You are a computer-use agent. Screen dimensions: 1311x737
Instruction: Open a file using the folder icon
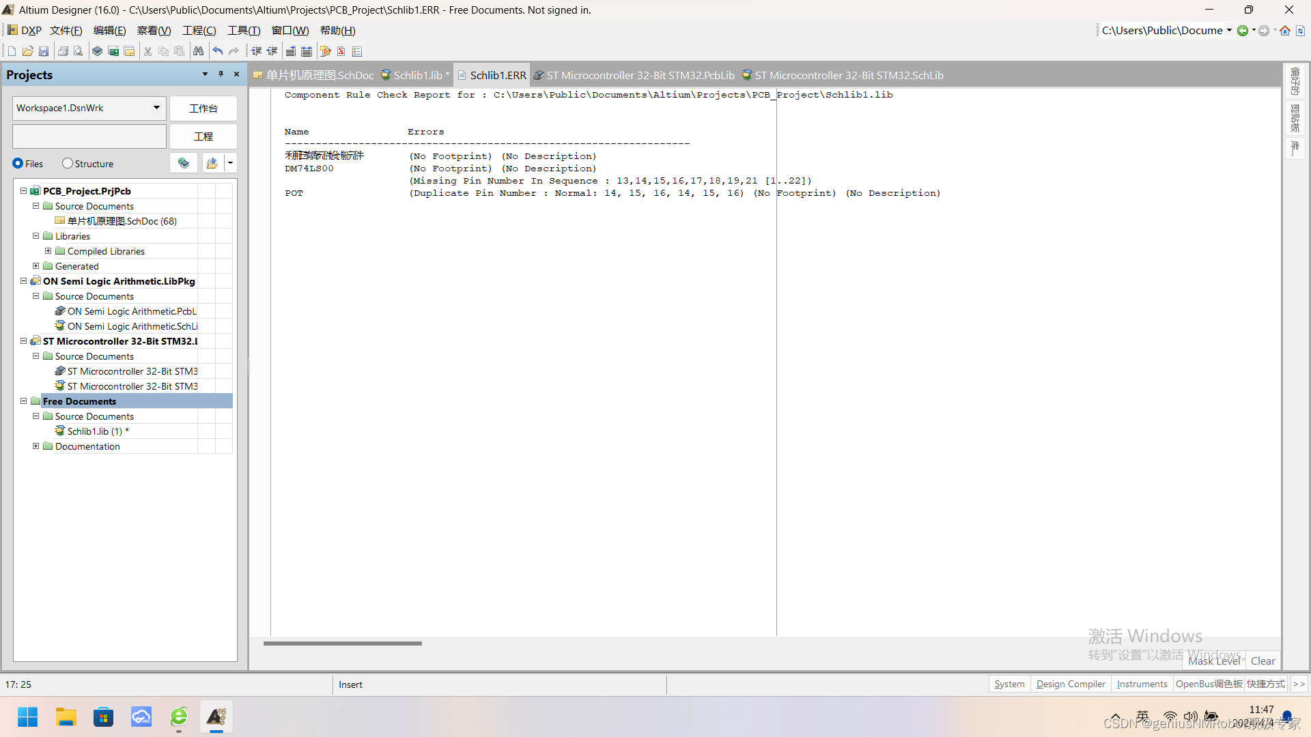27,51
